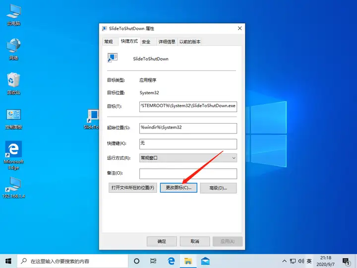This screenshot has height=268, width=357.
Task: Switch to the 快捷方式 tab
Action: pyautogui.click(x=129, y=41)
